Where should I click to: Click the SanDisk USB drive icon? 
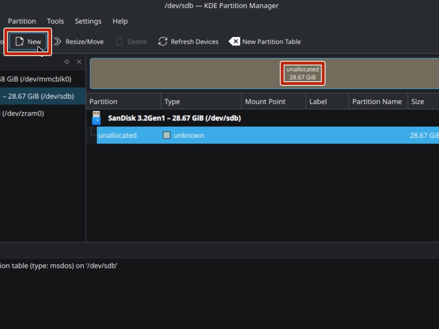point(96,118)
